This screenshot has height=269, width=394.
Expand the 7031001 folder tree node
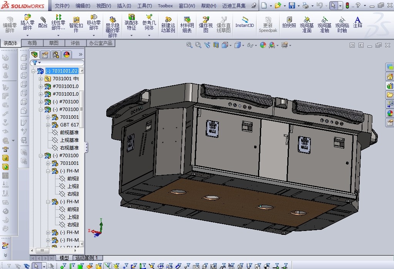41,79
